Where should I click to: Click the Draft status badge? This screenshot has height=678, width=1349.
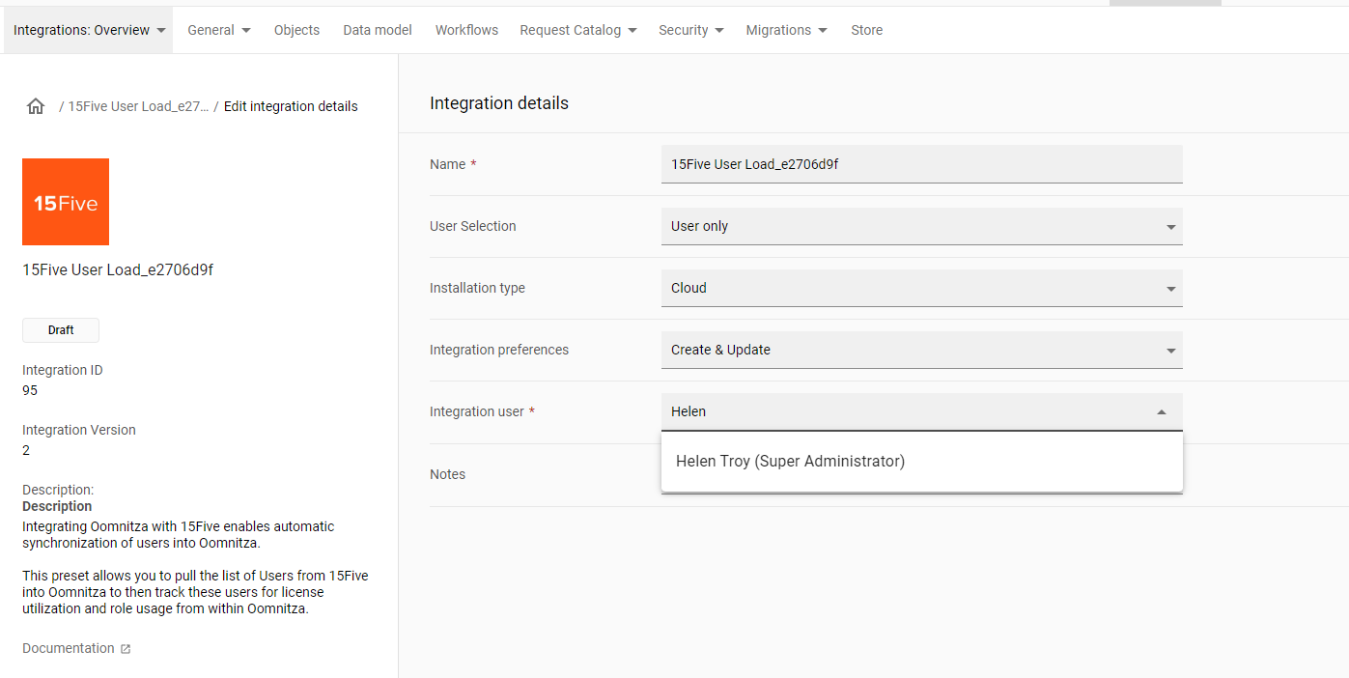click(61, 330)
